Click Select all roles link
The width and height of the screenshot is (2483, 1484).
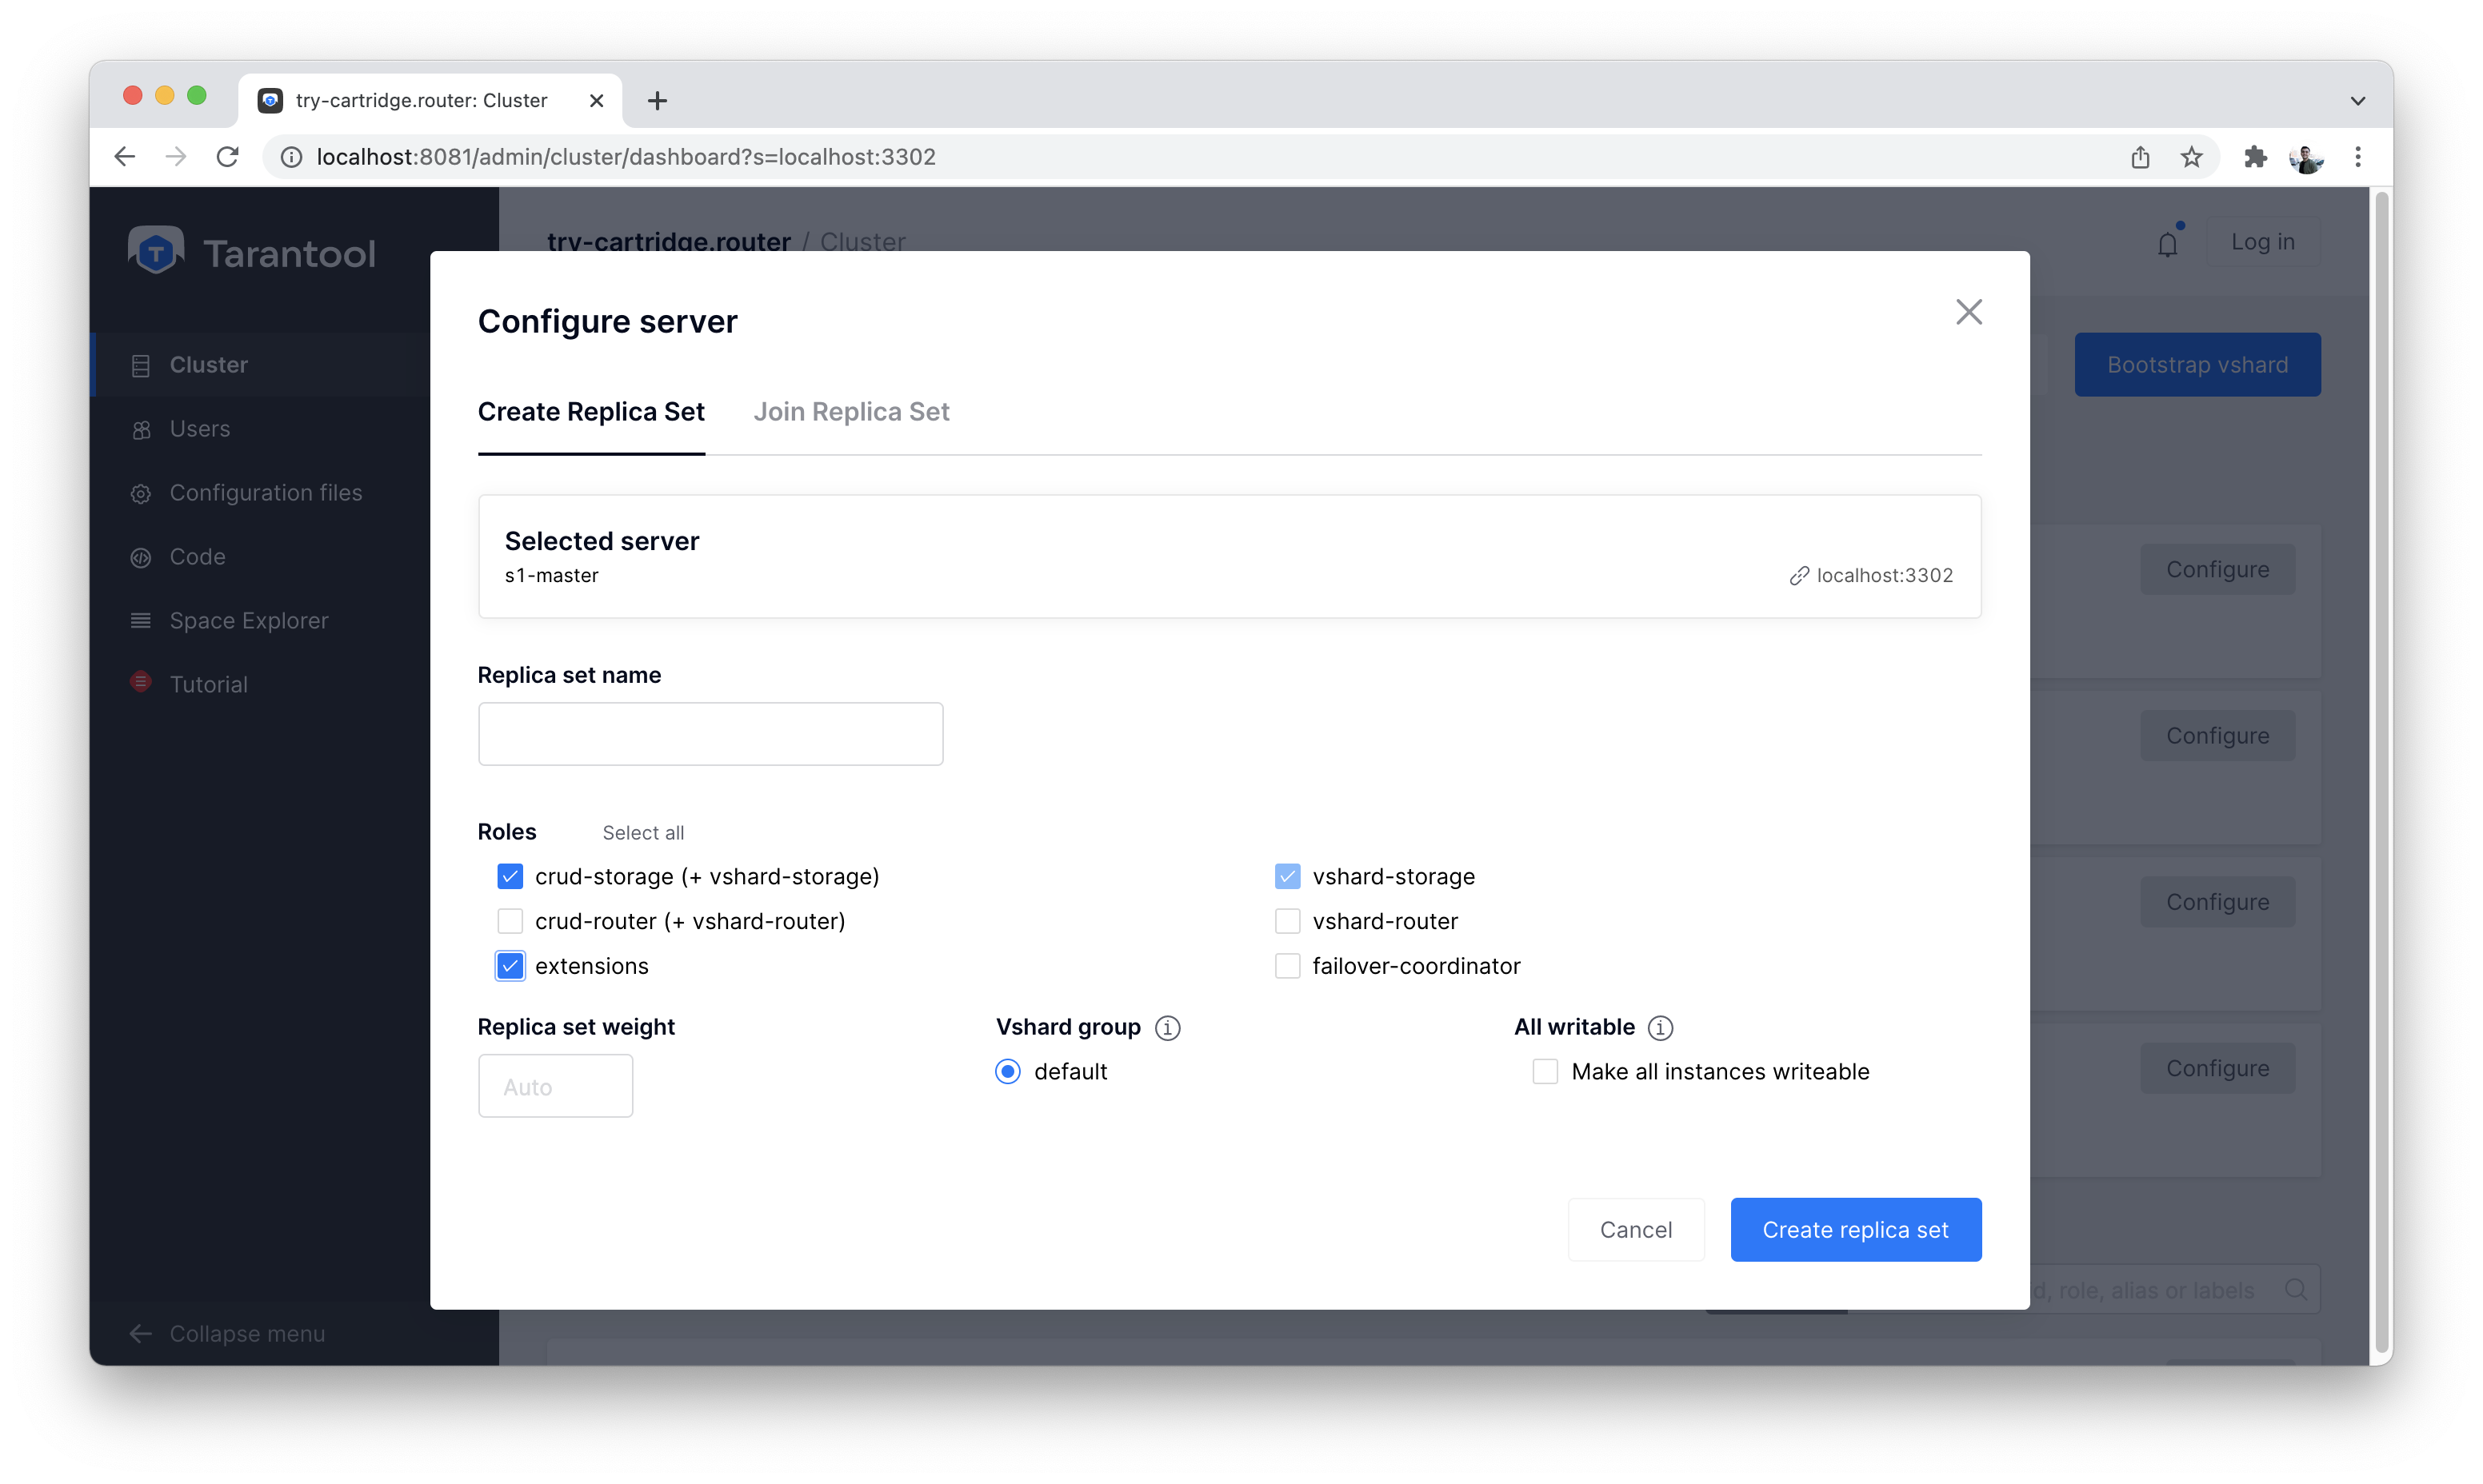click(643, 833)
